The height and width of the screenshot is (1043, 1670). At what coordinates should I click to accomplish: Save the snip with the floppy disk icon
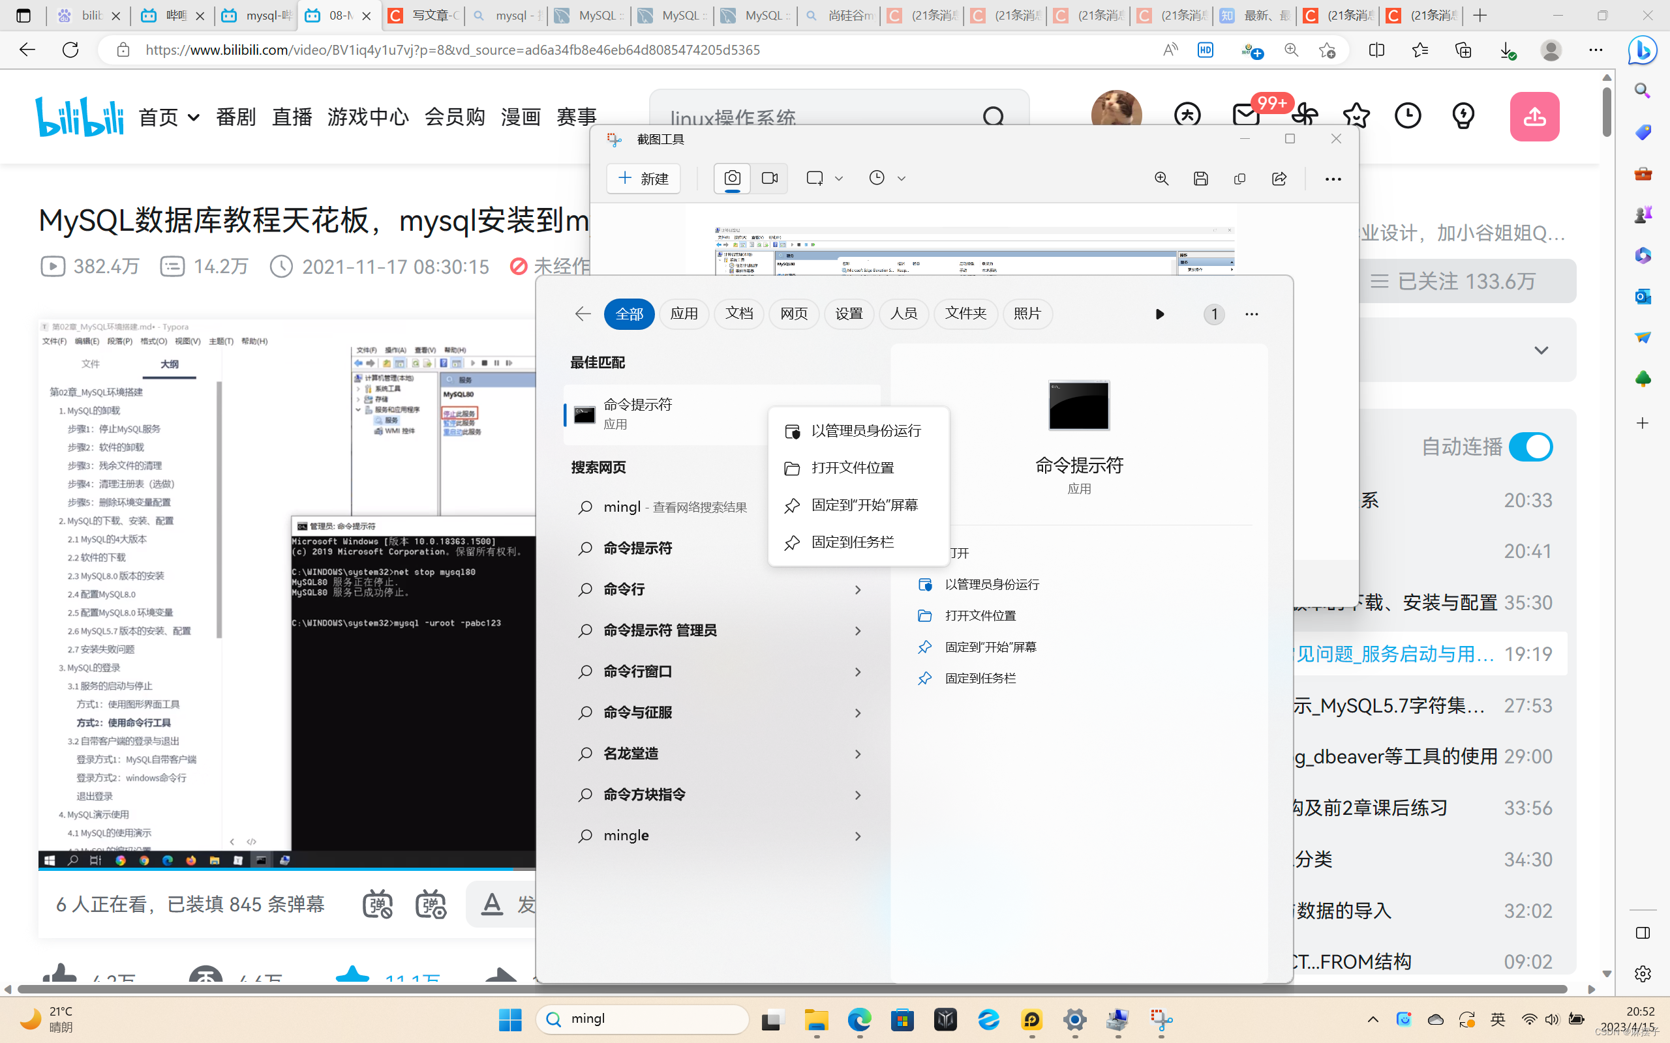1201,179
